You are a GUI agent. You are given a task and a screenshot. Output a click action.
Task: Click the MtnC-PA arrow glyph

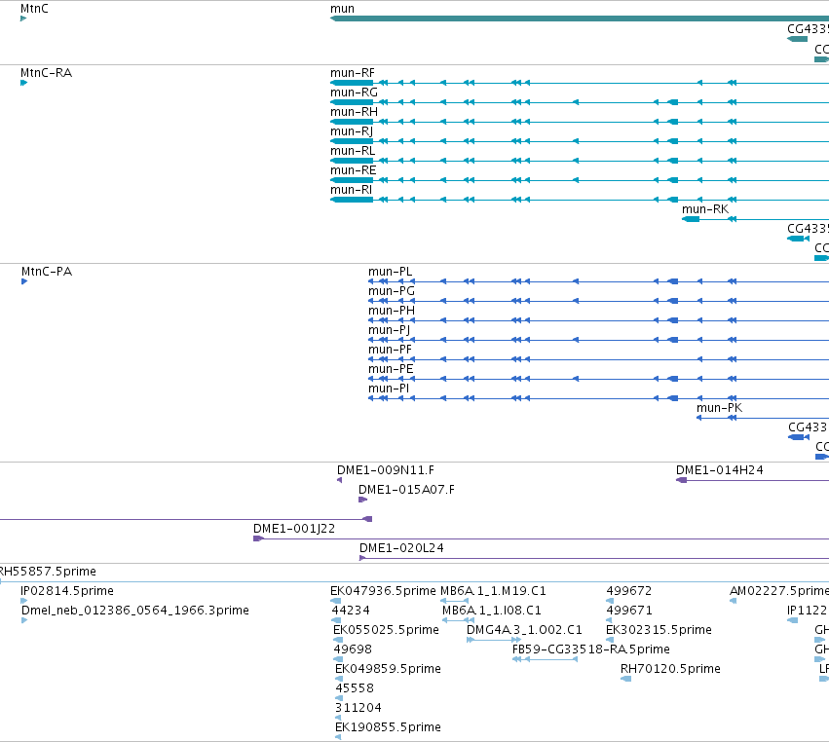[x=24, y=281]
